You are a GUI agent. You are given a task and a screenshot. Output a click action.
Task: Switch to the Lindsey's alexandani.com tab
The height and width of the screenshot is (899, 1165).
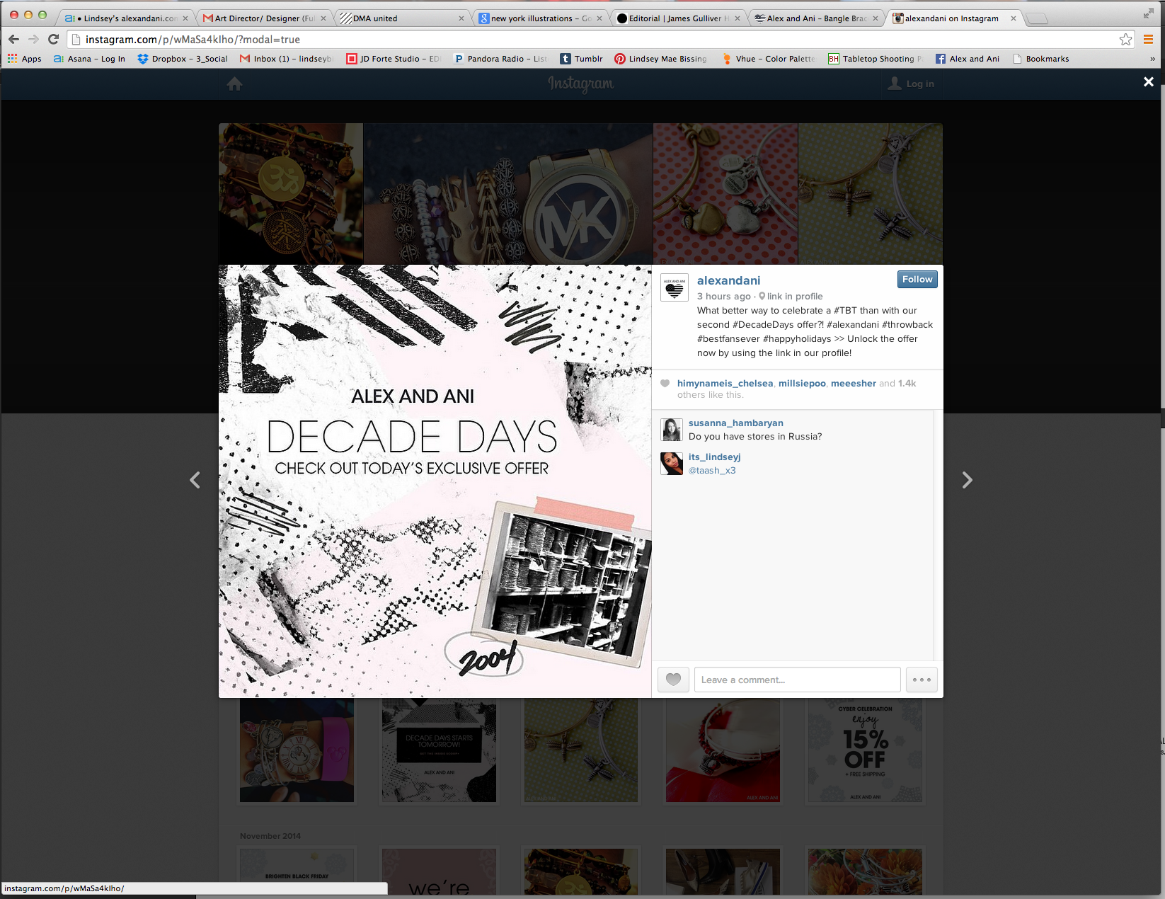(127, 18)
